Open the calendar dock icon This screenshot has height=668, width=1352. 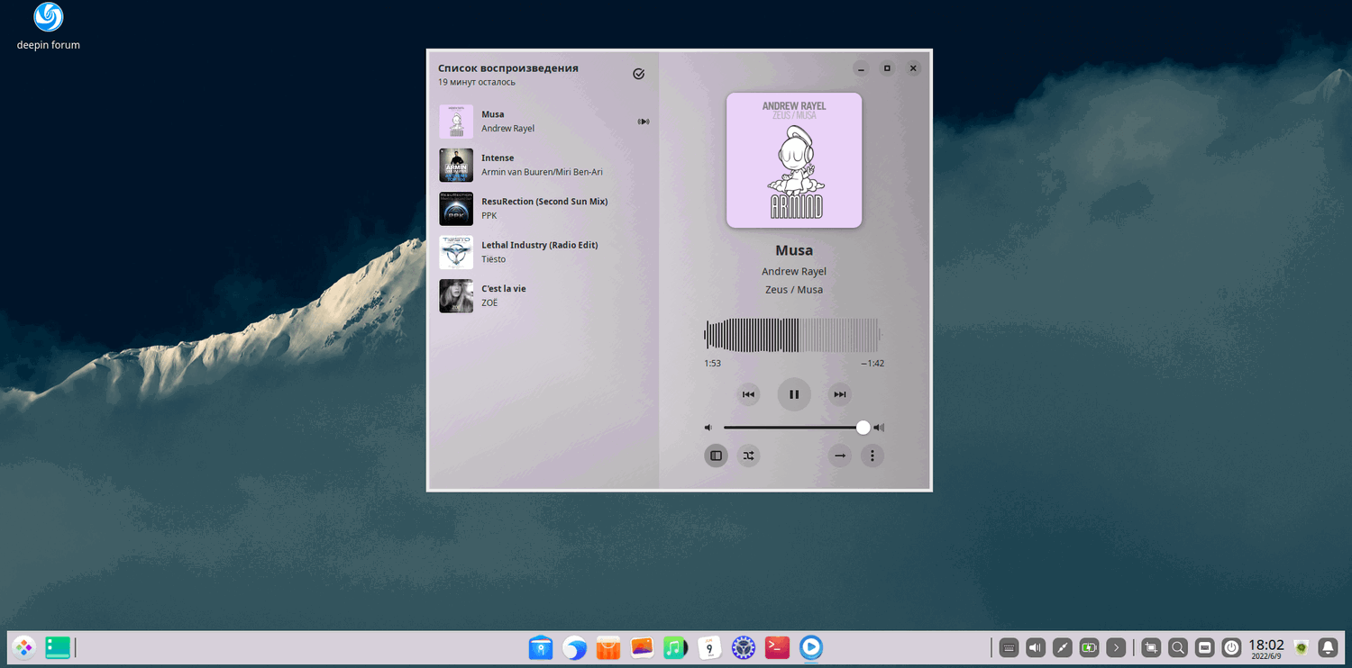coord(709,647)
